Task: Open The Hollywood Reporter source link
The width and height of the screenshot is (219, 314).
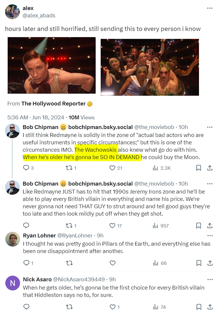Action: pos(53,104)
